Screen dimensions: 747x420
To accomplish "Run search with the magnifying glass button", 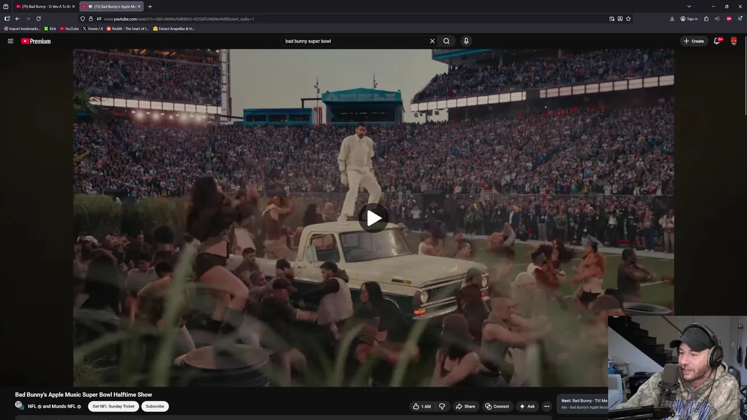I will pos(446,41).
